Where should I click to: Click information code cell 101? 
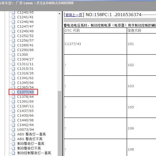tap(142, 44)
